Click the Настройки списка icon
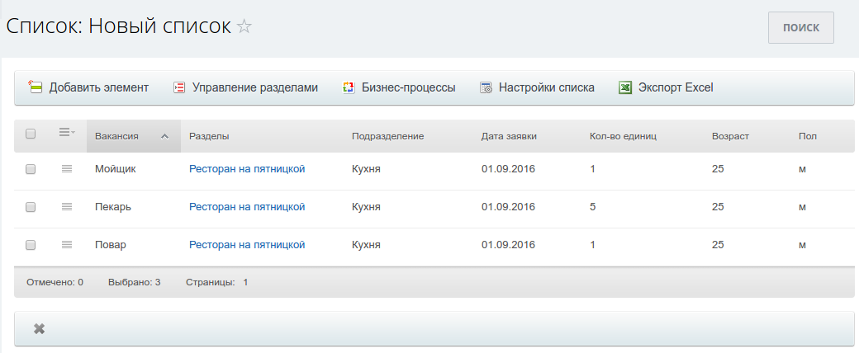Viewport: 859px width, 353px height. [486, 87]
